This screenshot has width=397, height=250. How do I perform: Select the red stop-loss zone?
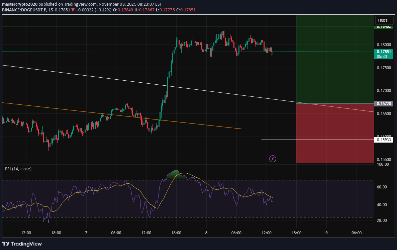point(334,134)
